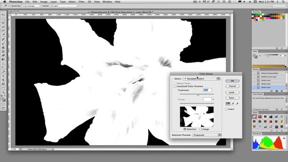The height and width of the screenshot is (162, 288).
Task: Click the Color Range preview thumbnail
Action: [197, 117]
